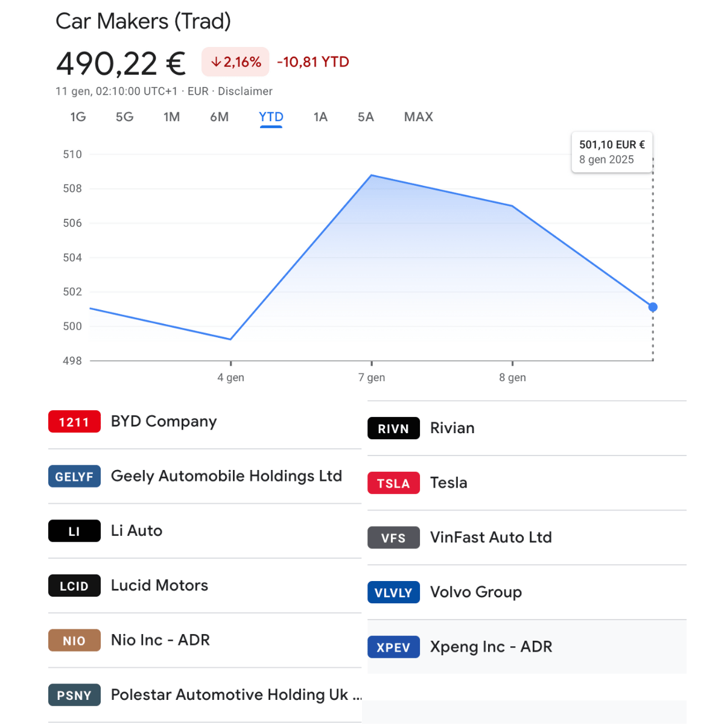This screenshot has height=724, width=724.
Task: Click the red 1211 BYD ticker badge
Action: tap(74, 422)
